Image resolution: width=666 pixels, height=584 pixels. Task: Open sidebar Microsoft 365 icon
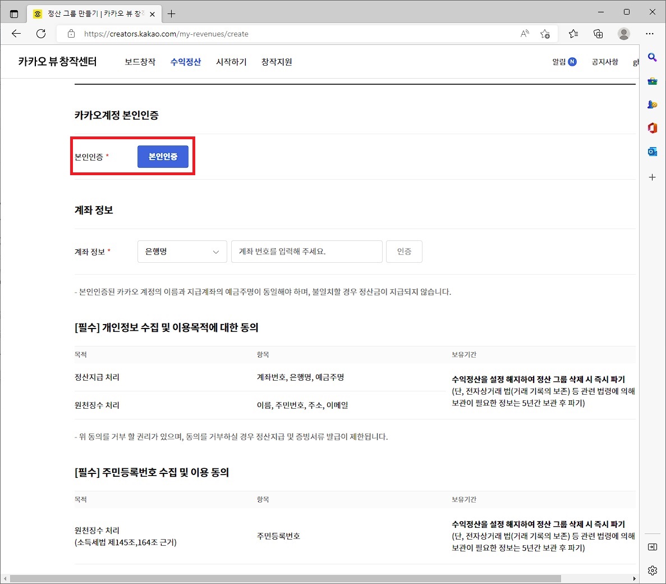coord(653,127)
